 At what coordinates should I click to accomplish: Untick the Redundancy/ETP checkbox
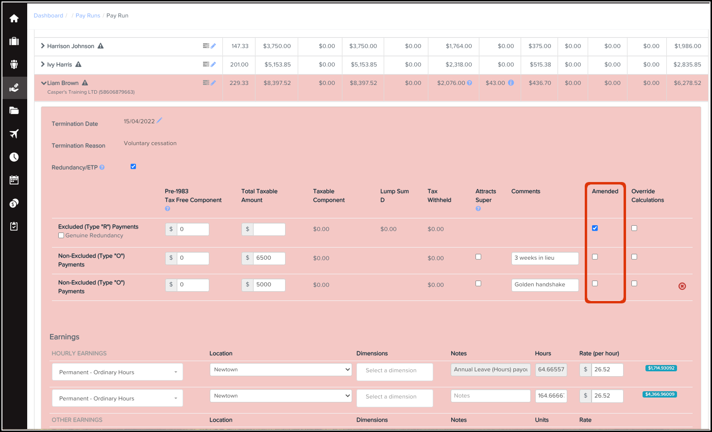[x=133, y=166]
